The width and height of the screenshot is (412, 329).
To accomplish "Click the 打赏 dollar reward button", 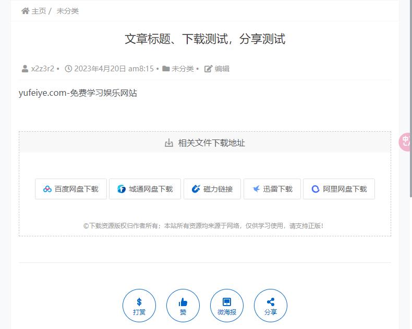I will pyautogui.click(x=139, y=306).
